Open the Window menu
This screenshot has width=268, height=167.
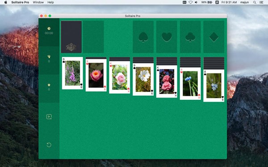pos(38,2)
